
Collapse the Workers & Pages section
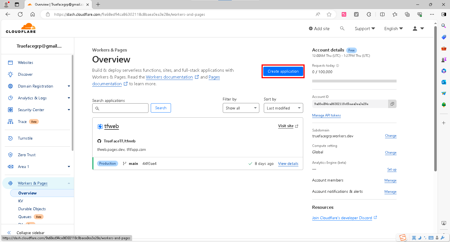[69, 183]
